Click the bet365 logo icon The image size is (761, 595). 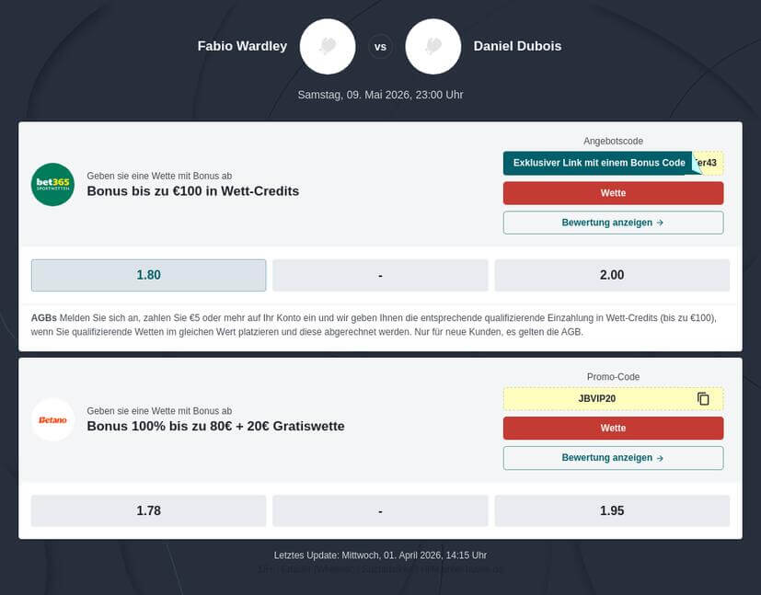52,185
